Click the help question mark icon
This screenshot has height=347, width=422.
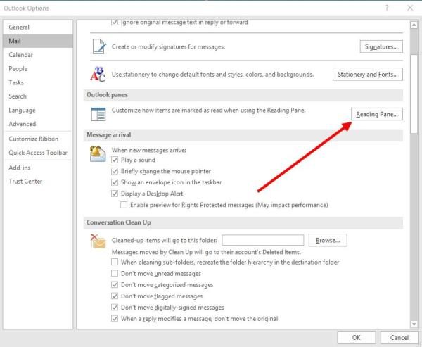pos(387,8)
